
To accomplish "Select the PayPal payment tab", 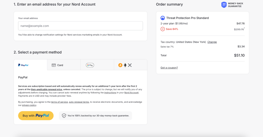I will (31, 65).
